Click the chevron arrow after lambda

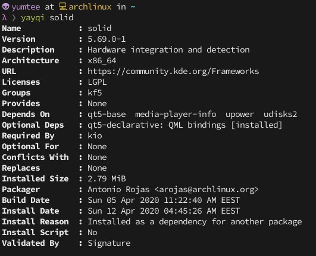14,18
